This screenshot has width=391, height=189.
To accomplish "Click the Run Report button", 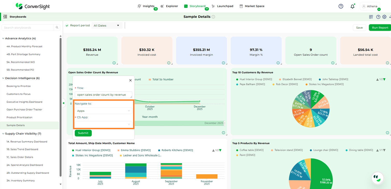I will click(380, 28).
